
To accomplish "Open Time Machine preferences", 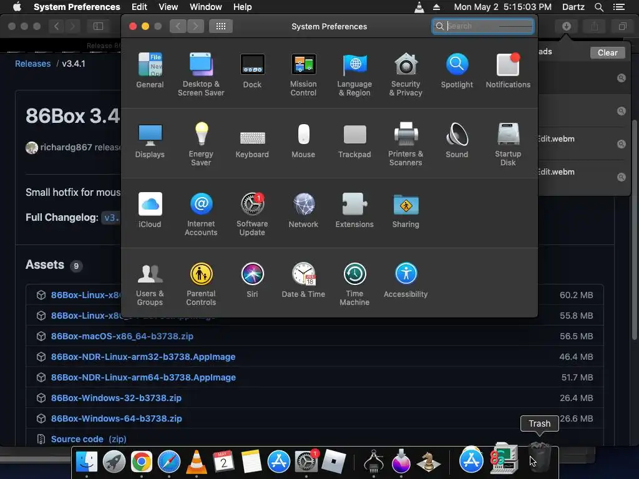I will click(354, 284).
